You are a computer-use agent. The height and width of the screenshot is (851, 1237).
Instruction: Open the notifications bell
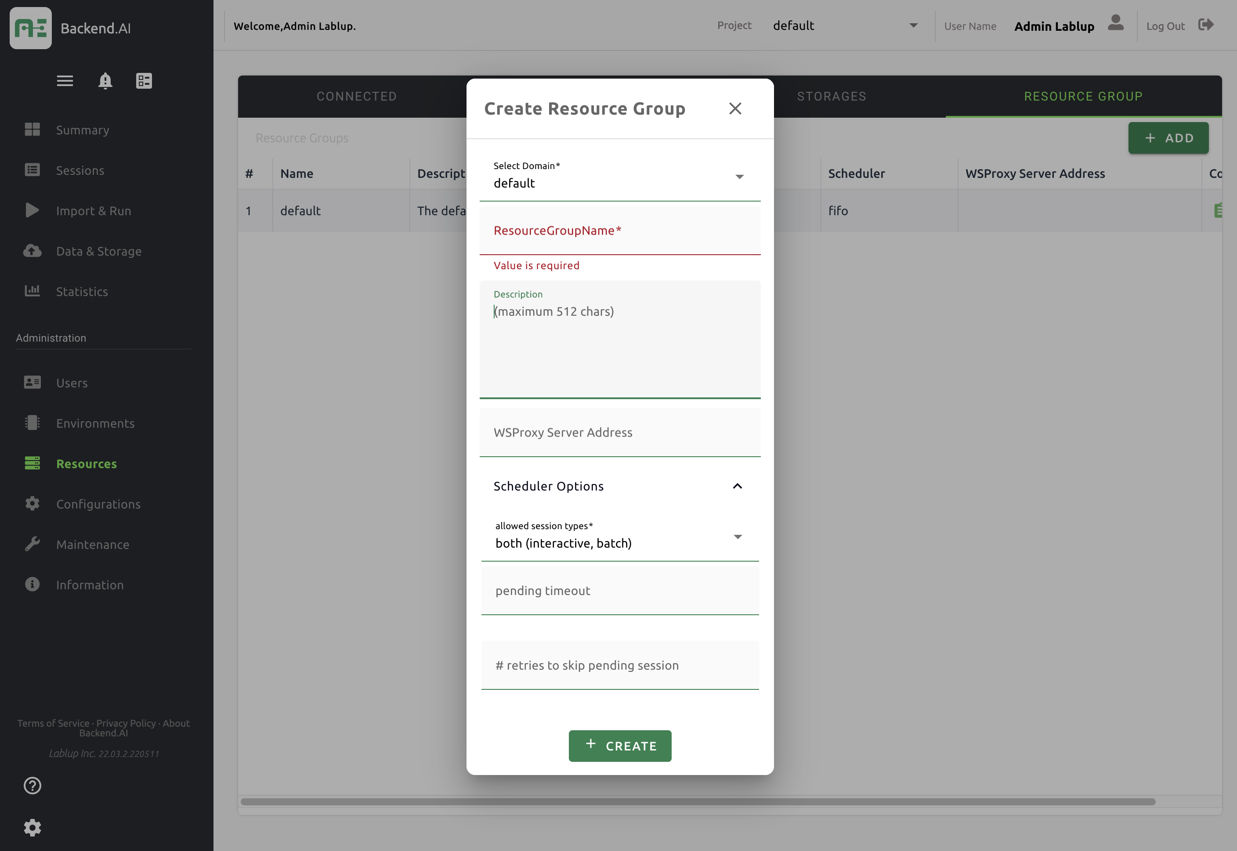pyautogui.click(x=105, y=80)
